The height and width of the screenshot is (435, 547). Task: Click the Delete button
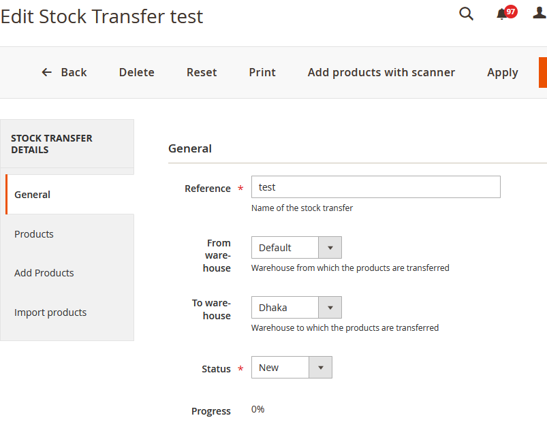136,71
